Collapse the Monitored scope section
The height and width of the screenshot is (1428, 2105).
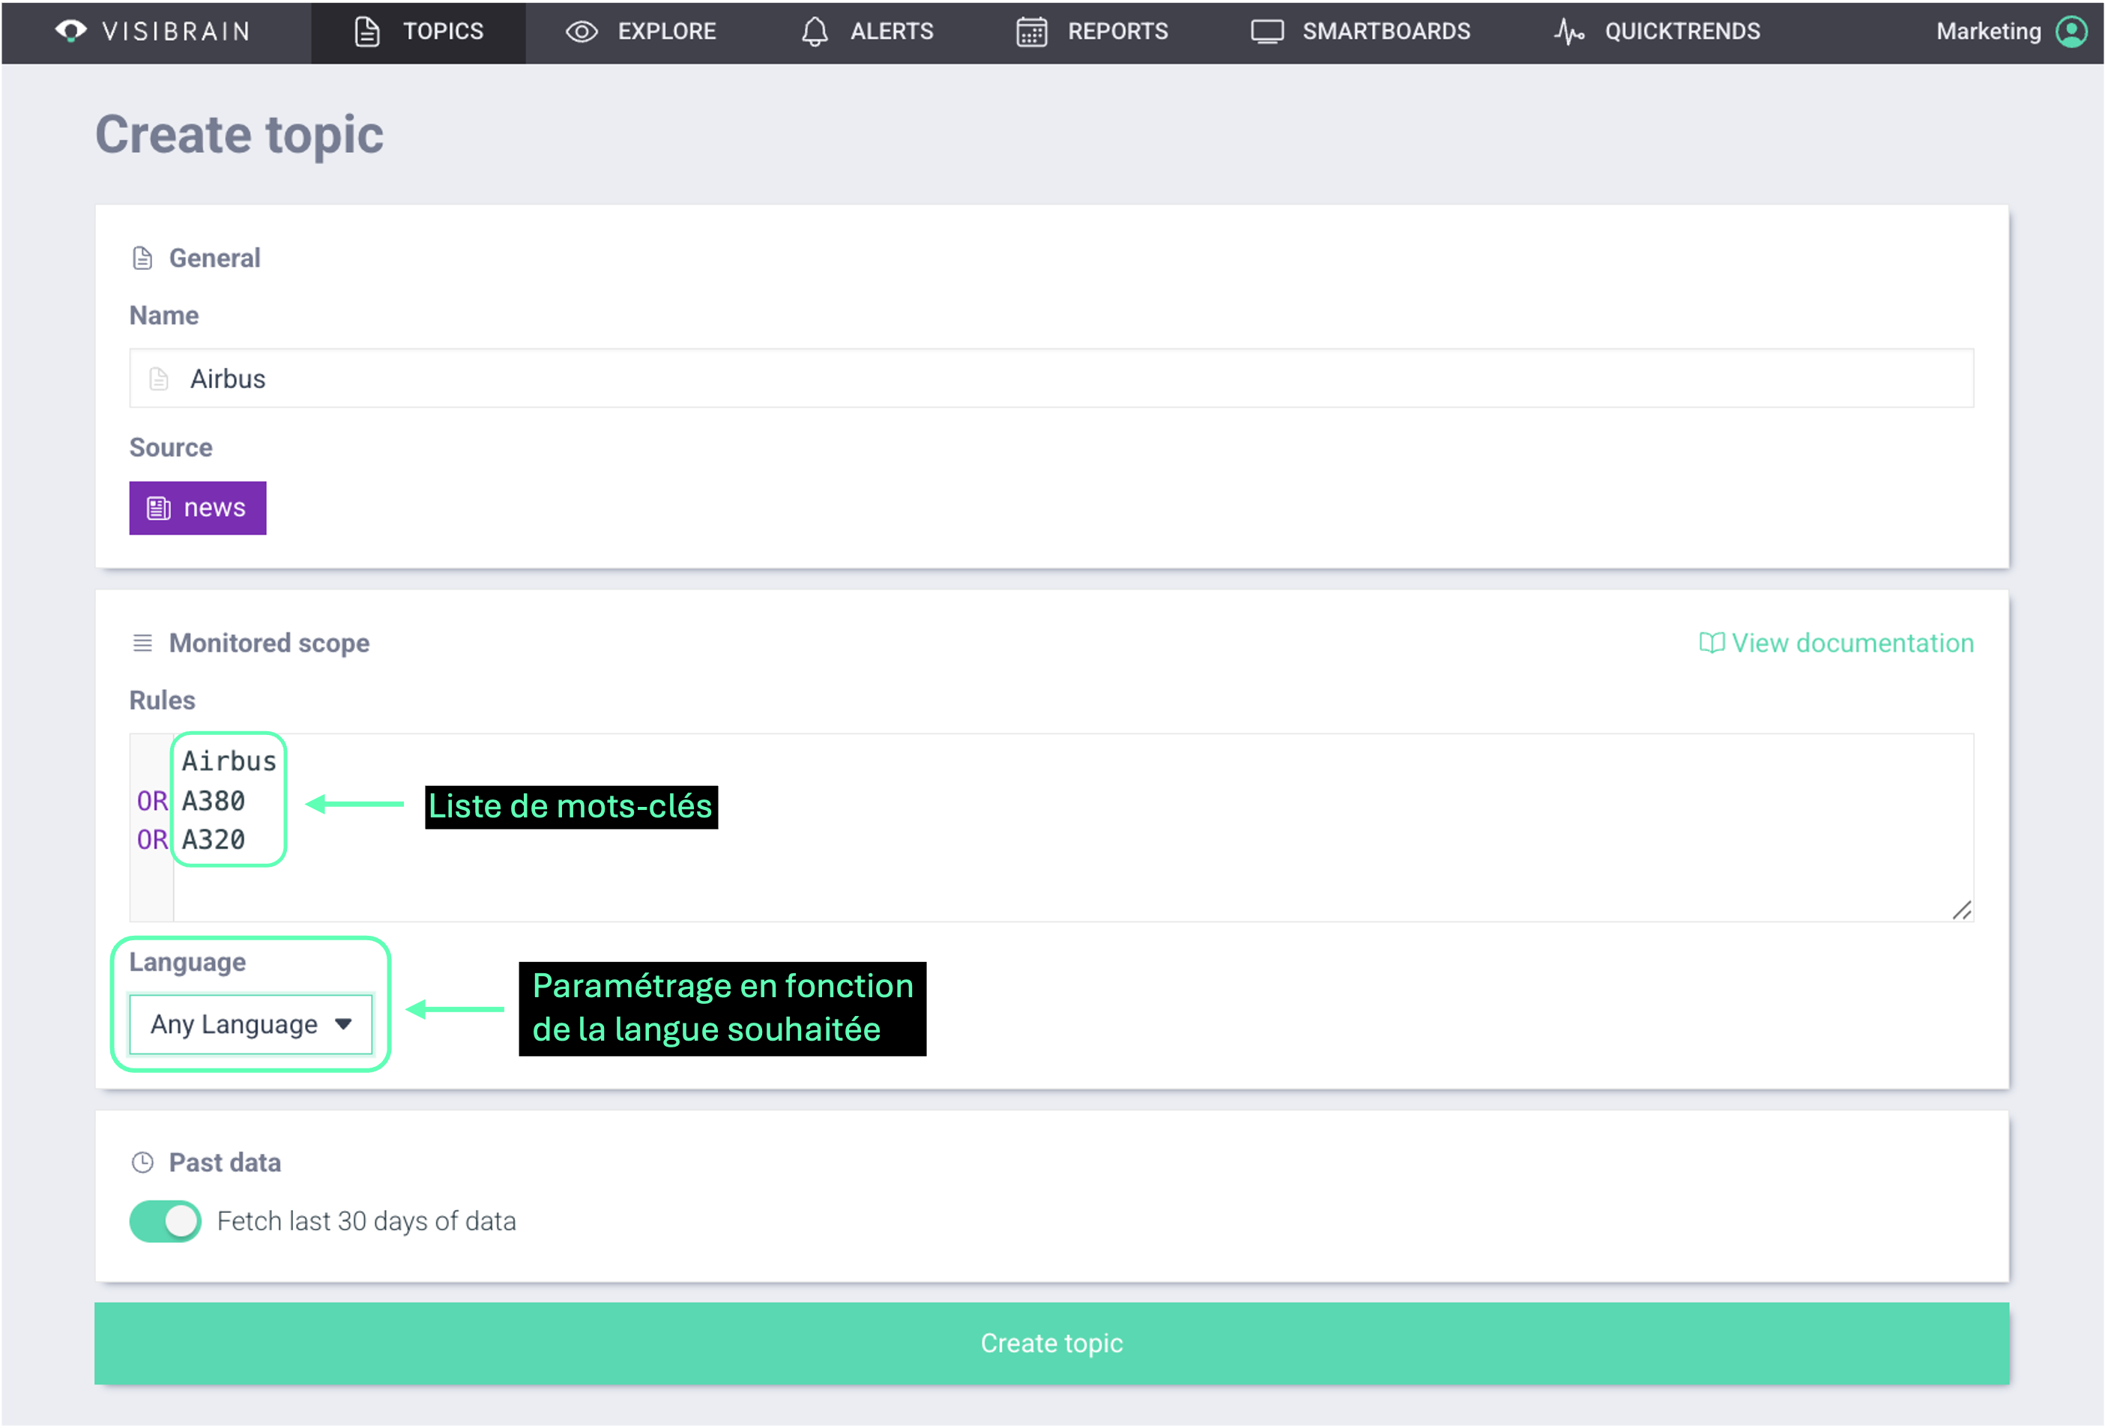coord(142,643)
